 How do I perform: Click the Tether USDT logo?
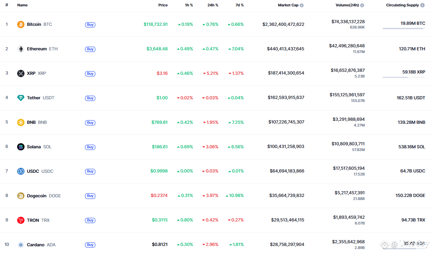click(20, 98)
